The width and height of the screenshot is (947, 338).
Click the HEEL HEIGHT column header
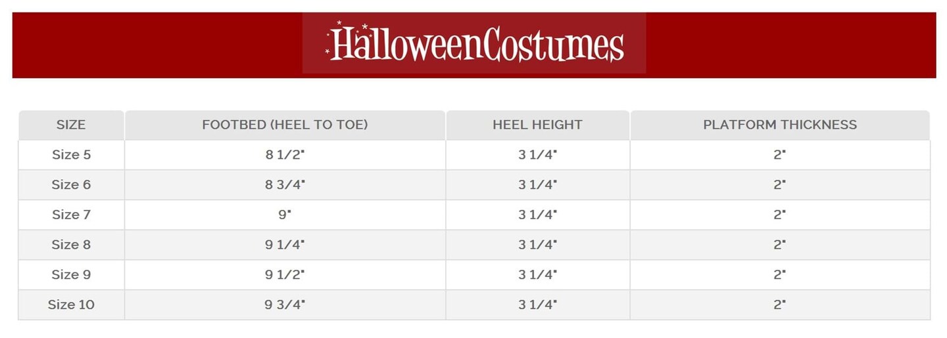pos(537,125)
